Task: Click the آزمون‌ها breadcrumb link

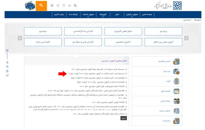Action: [197, 20]
